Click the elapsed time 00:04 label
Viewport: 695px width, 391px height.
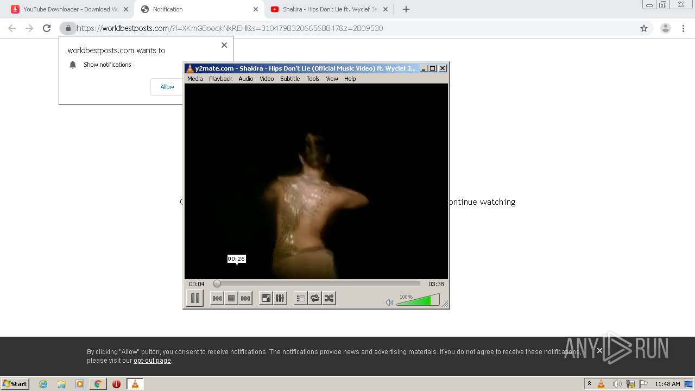coord(197,284)
